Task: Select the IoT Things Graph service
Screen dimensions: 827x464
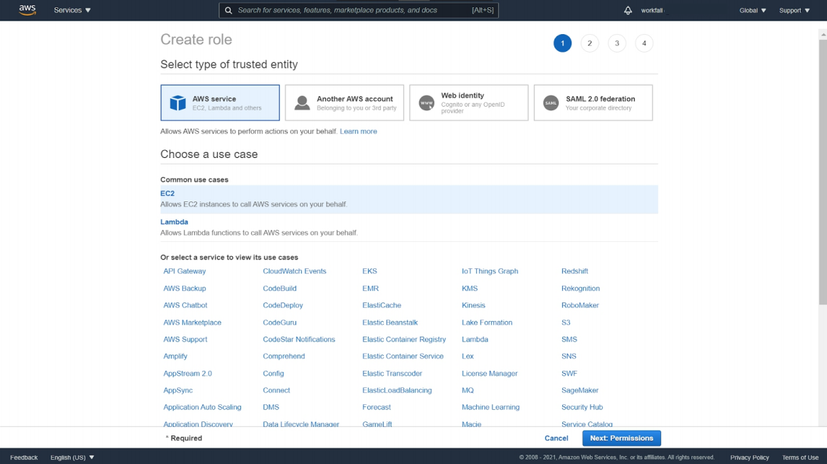Action: click(490, 271)
